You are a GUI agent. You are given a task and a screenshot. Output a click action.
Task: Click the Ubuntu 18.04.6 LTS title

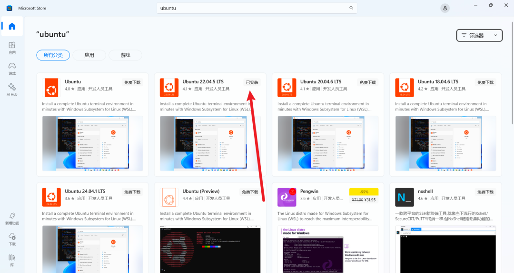coord(438,81)
